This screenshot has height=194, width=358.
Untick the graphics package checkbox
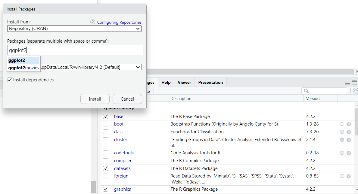[x=105, y=189]
